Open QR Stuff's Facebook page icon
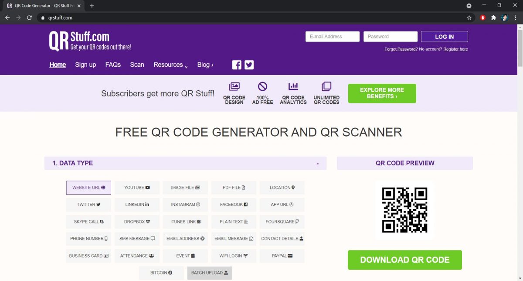This screenshot has width=523, height=281. [x=236, y=65]
